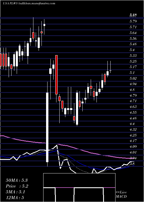Click the 4.32 price axis label

133,130
